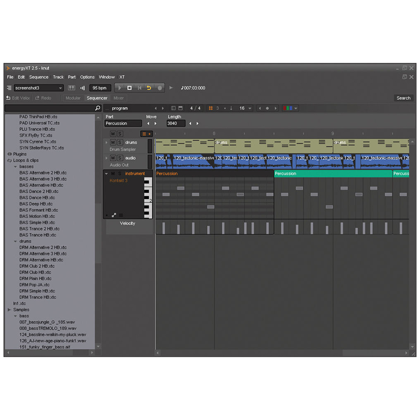Collapse the drums loops folder

(x=15, y=241)
